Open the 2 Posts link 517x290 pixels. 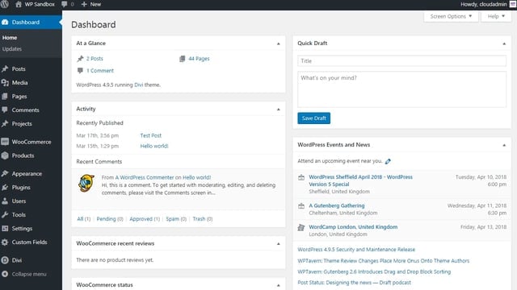coord(95,59)
